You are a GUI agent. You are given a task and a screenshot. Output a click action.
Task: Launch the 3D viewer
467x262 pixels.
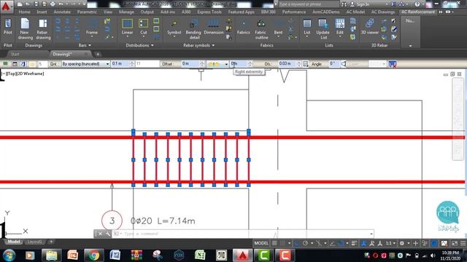pos(370,28)
